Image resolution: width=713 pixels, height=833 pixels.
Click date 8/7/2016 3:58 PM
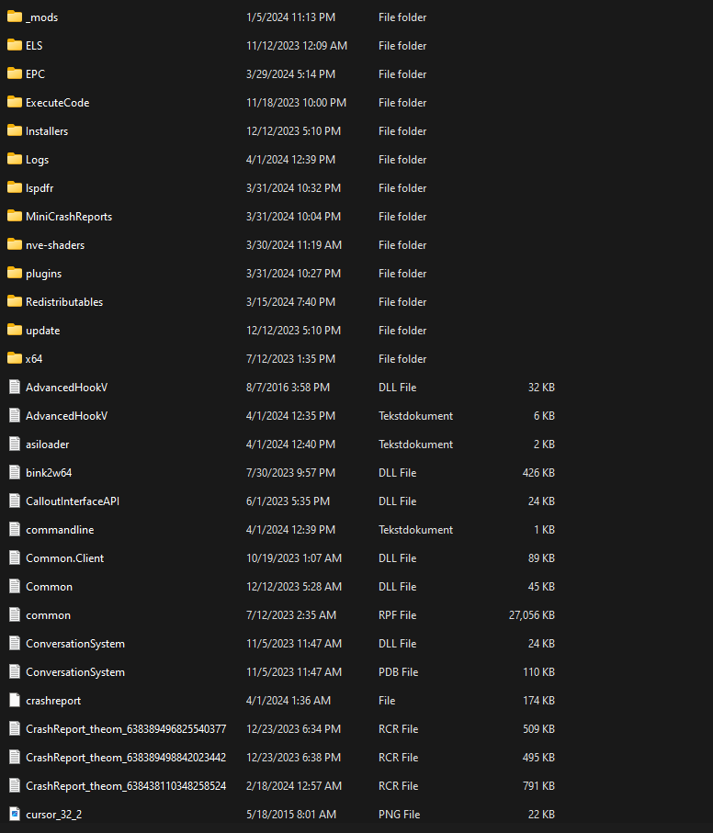click(x=288, y=388)
